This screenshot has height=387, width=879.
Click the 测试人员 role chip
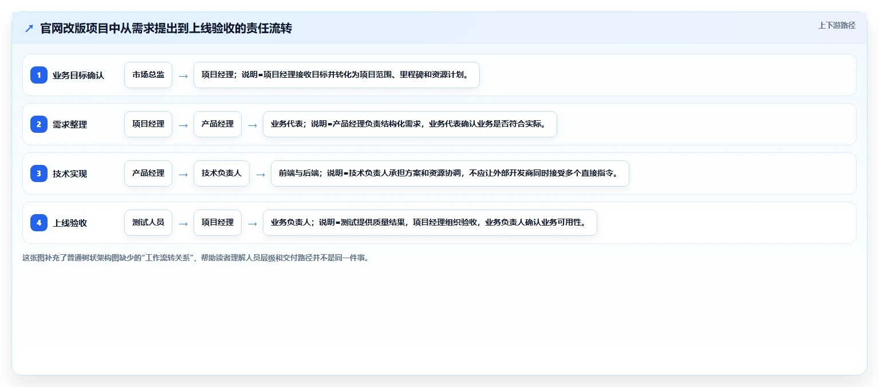[x=148, y=223]
